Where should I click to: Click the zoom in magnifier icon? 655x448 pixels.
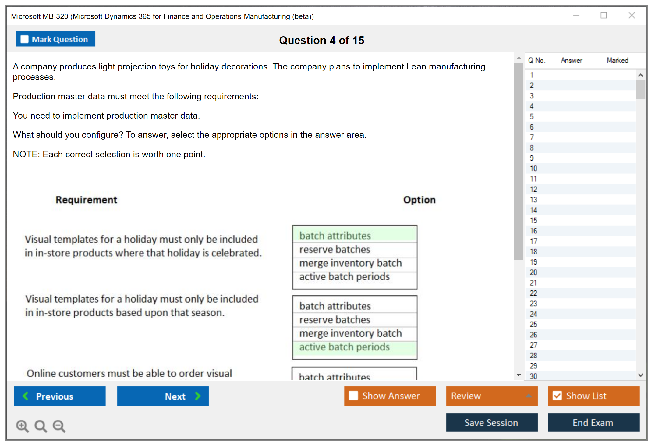click(x=22, y=426)
